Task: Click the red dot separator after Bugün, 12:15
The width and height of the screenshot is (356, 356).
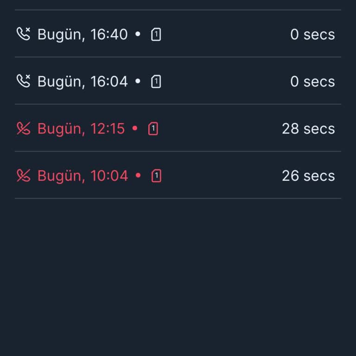Action: click(135, 129)
